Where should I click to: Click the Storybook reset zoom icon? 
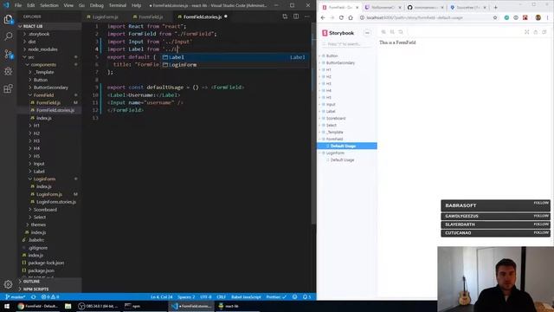(x=401, y=32)
